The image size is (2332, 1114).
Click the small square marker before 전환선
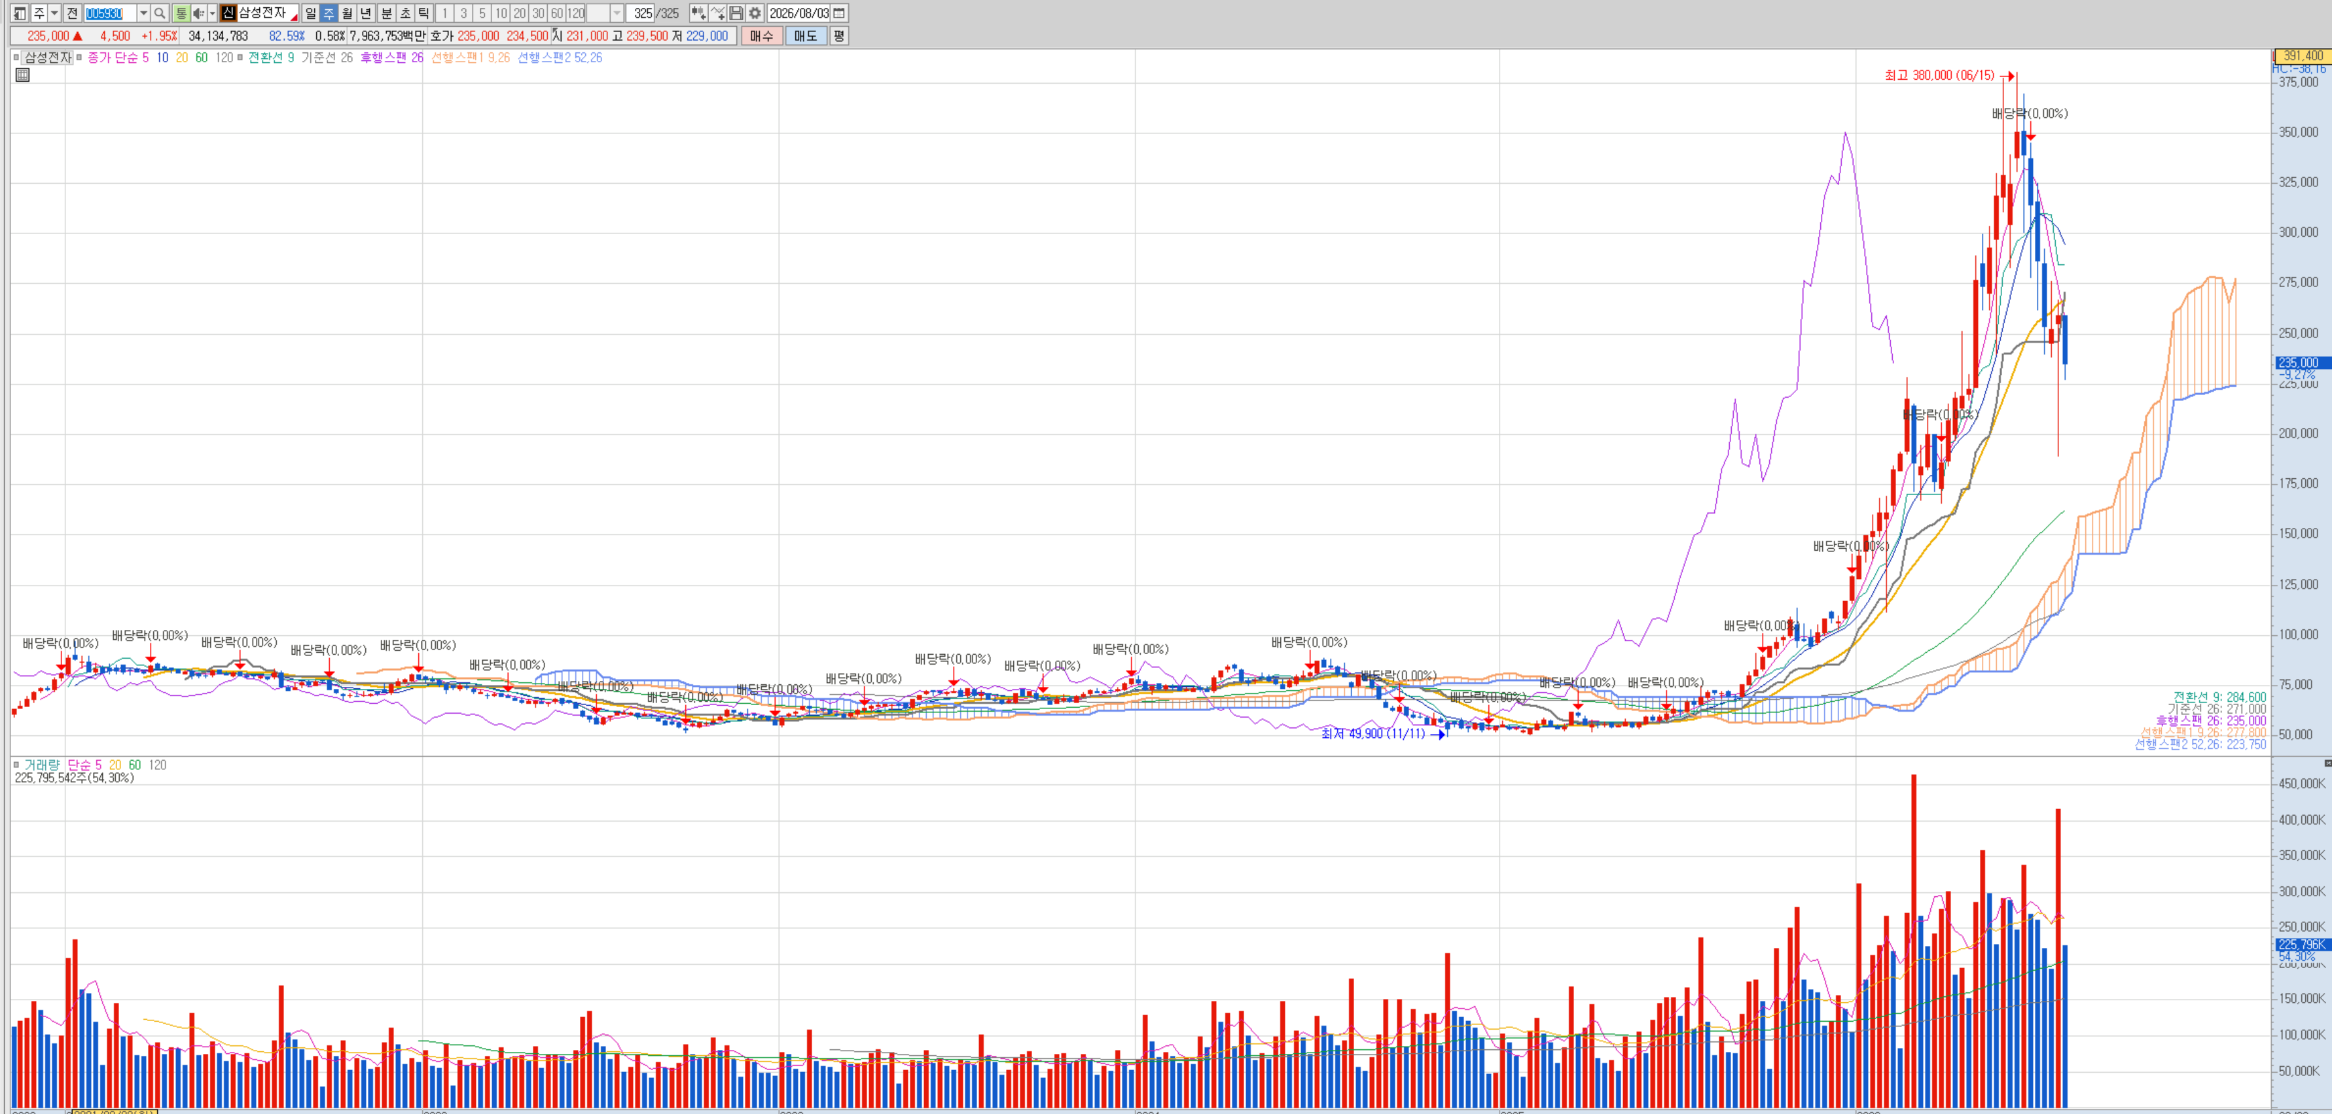click(x=240, y=57)
